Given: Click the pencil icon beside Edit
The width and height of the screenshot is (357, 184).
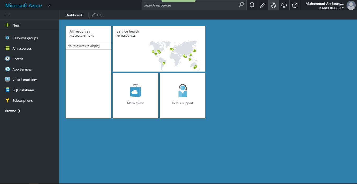Looking at the screenshot, I should [94, 15].
